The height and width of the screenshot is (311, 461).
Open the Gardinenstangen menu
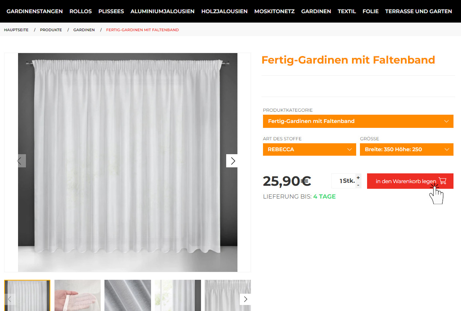tap(35, 11)
